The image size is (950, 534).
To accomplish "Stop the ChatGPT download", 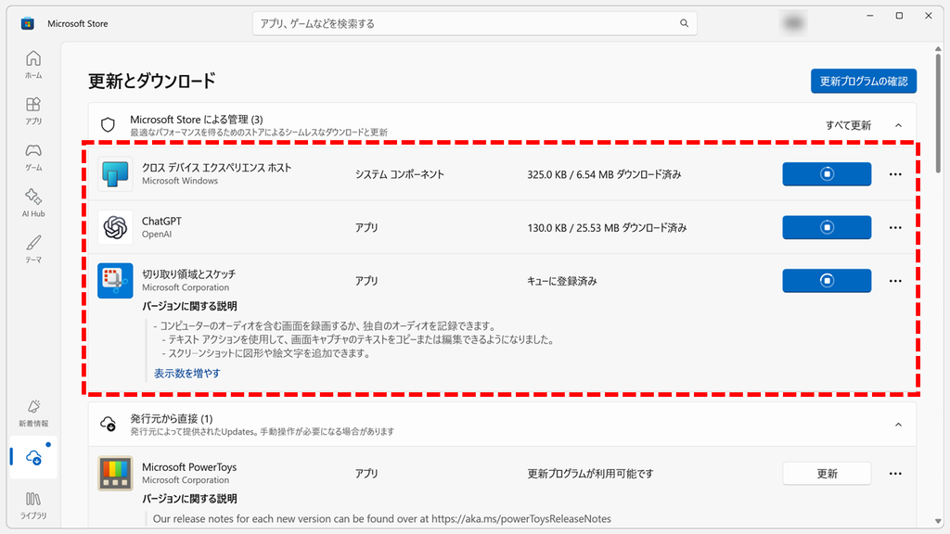I will [827, 227].
